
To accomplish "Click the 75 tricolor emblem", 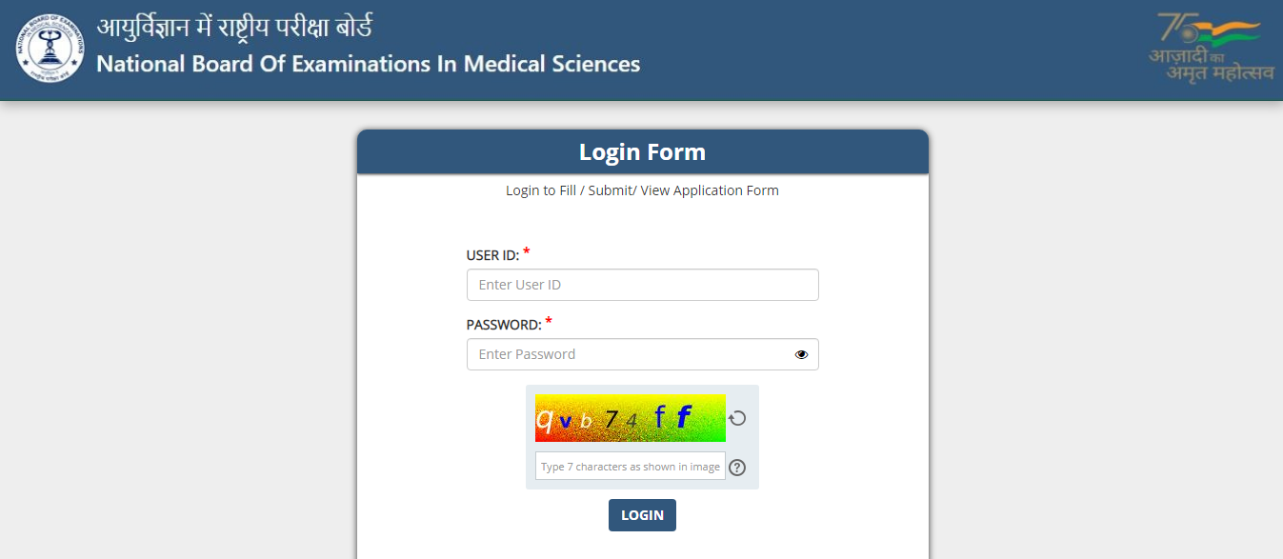I will pos(1204,29).
